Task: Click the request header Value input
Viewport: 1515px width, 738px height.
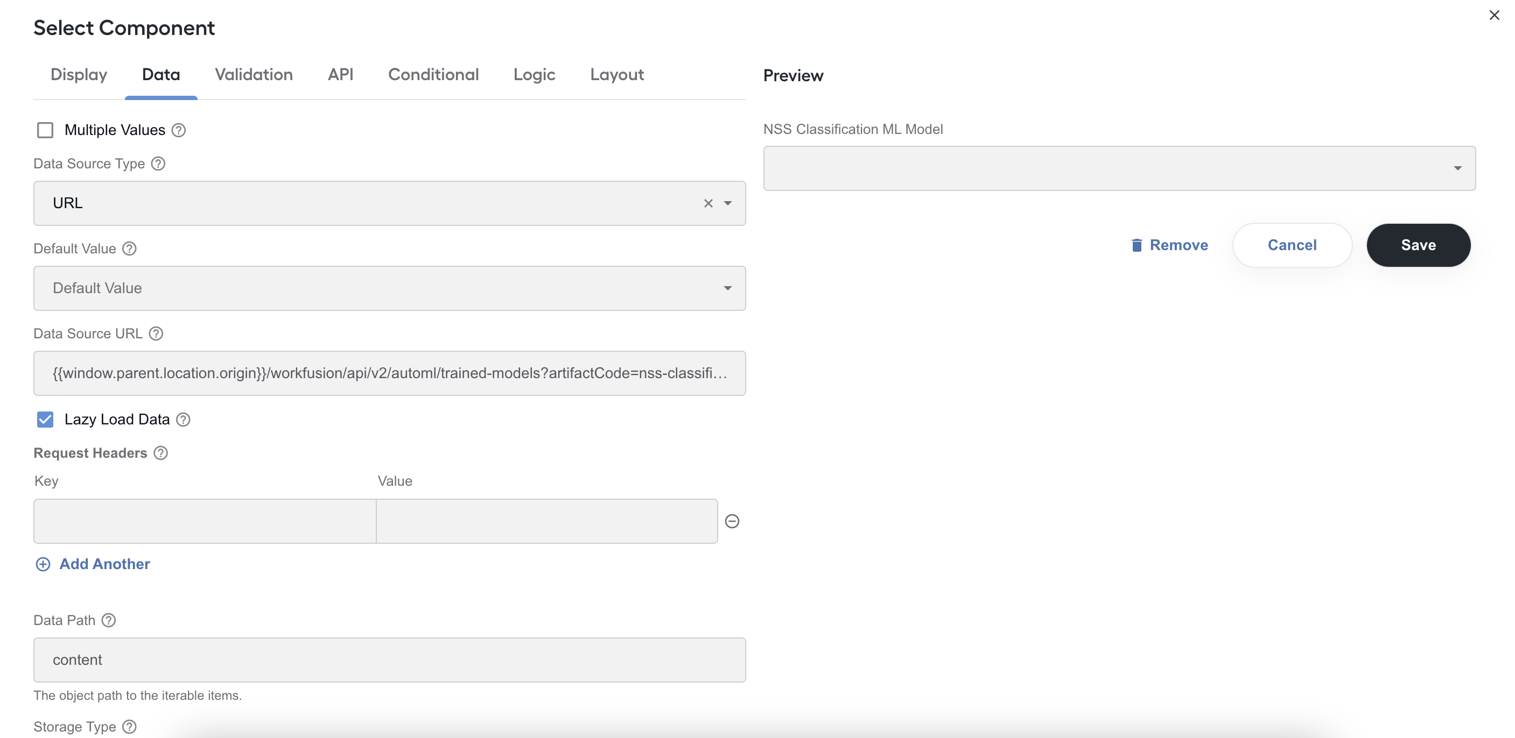Action: tap(547, 521)
